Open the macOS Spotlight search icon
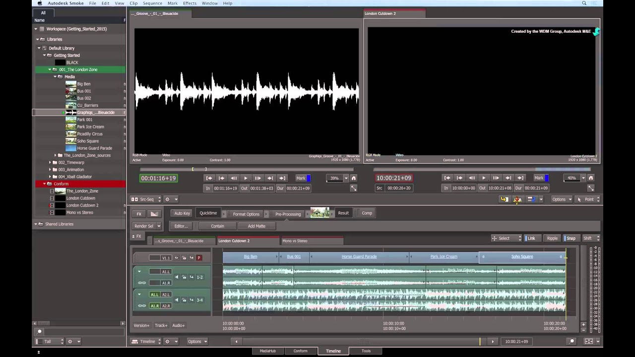The image size is (635, 357). (584, 3)
